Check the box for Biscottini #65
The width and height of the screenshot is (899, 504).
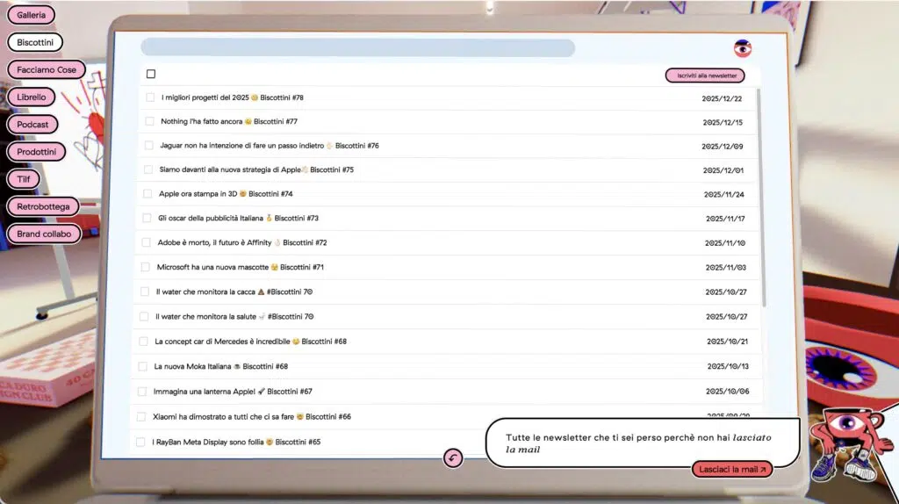coord(140,442)
